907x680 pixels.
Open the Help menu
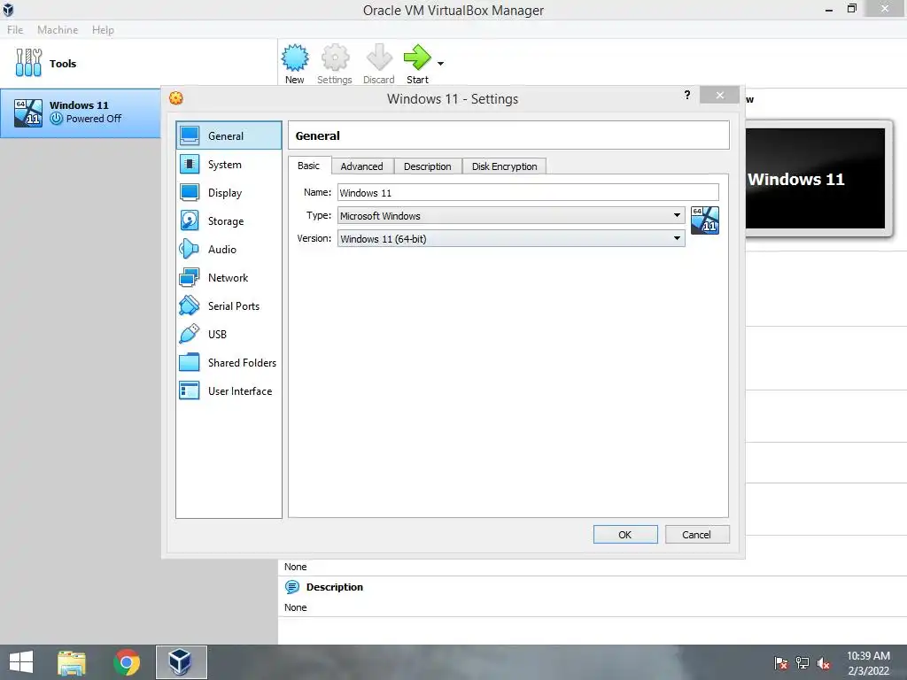point(103,29)
